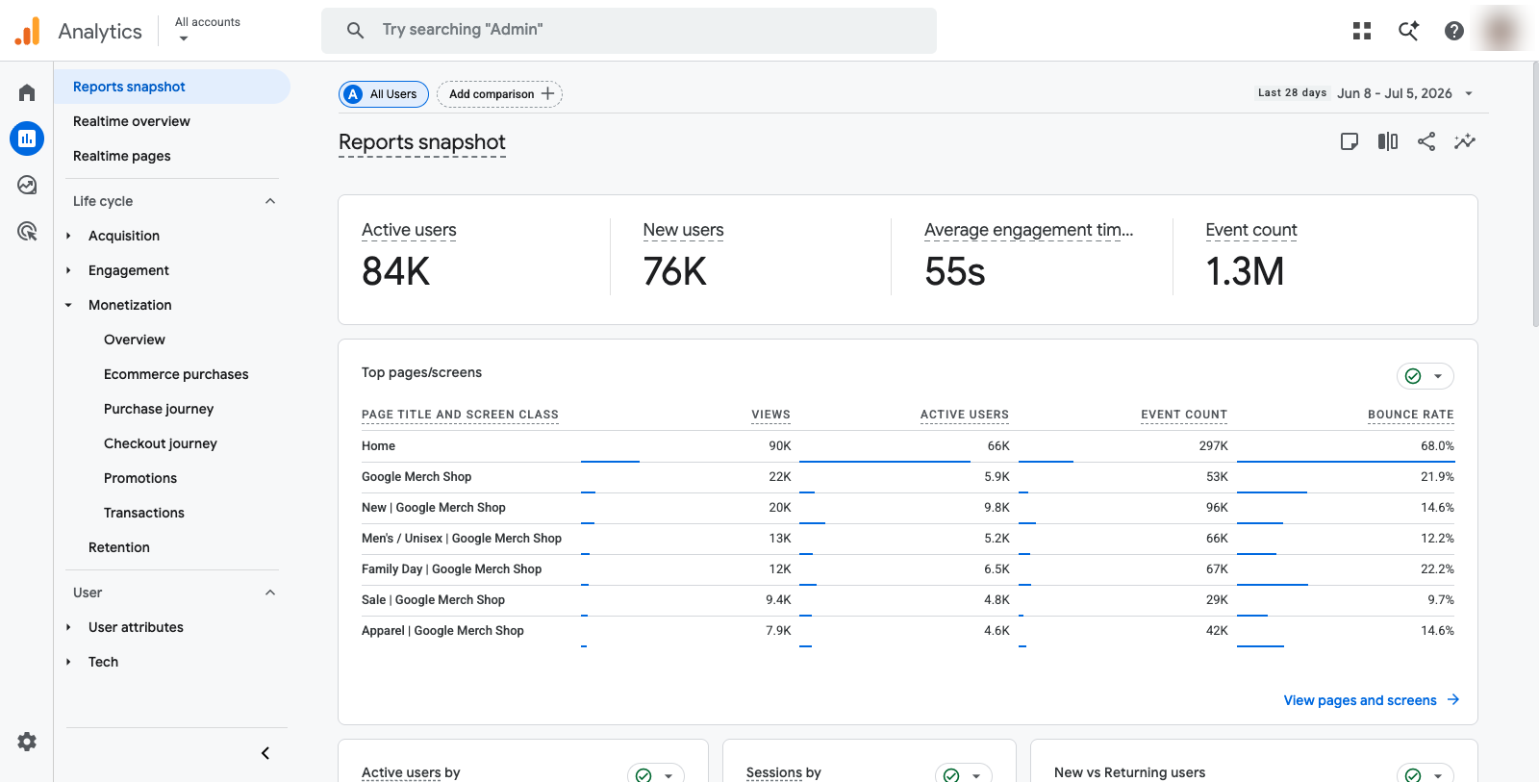
Task: Click the user account avatar
Action: [1501, 31]
